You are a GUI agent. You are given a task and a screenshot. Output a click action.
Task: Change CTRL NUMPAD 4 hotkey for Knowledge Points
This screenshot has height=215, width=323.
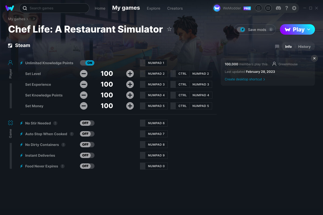pos(191,95)
